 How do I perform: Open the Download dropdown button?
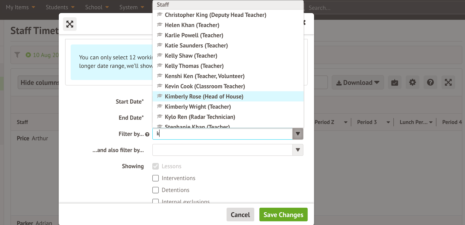pos(357,83)
